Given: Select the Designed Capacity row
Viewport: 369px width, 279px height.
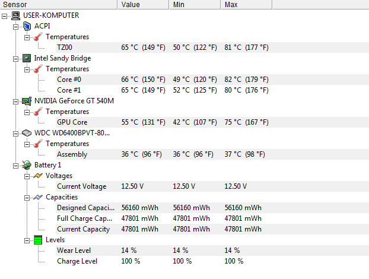Looking at the screenshot, I should pos(212,208).
